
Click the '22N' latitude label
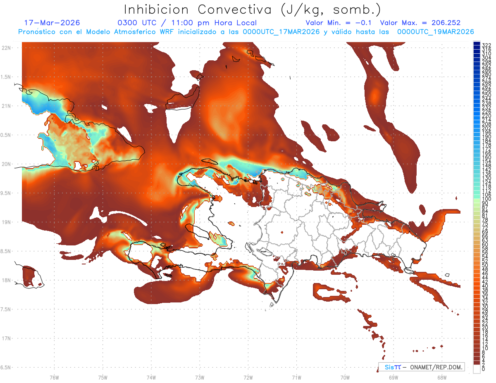point(7,48)
